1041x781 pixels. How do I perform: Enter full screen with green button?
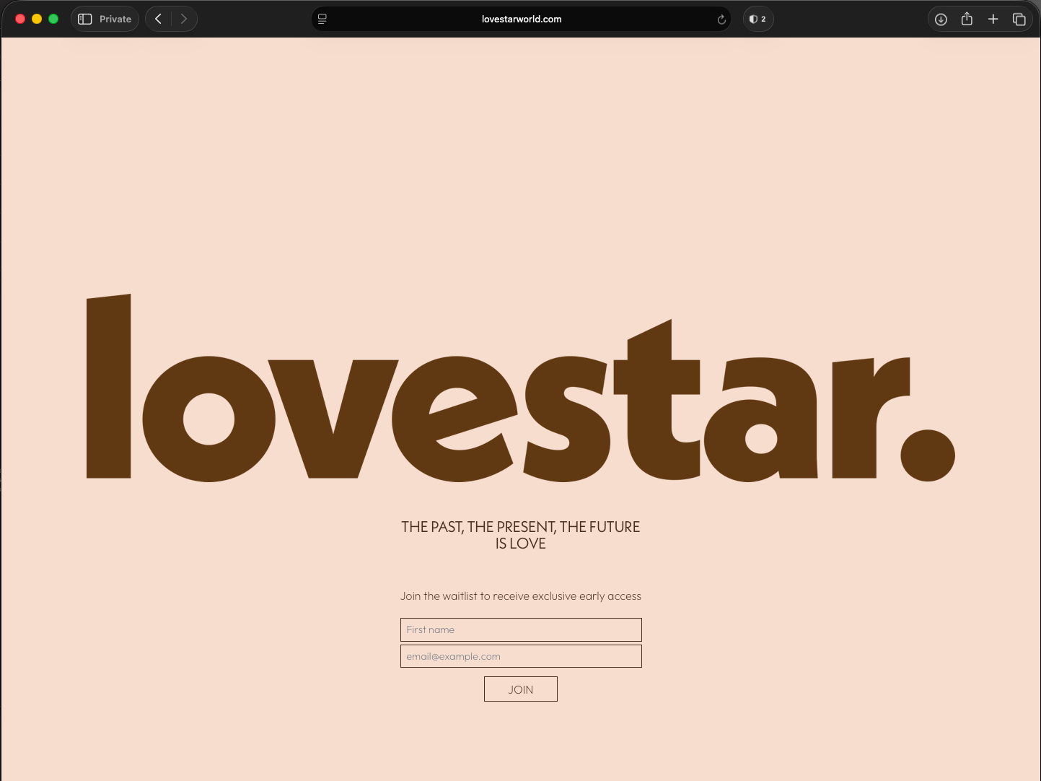pyautogui.click(x=53, y=19)
